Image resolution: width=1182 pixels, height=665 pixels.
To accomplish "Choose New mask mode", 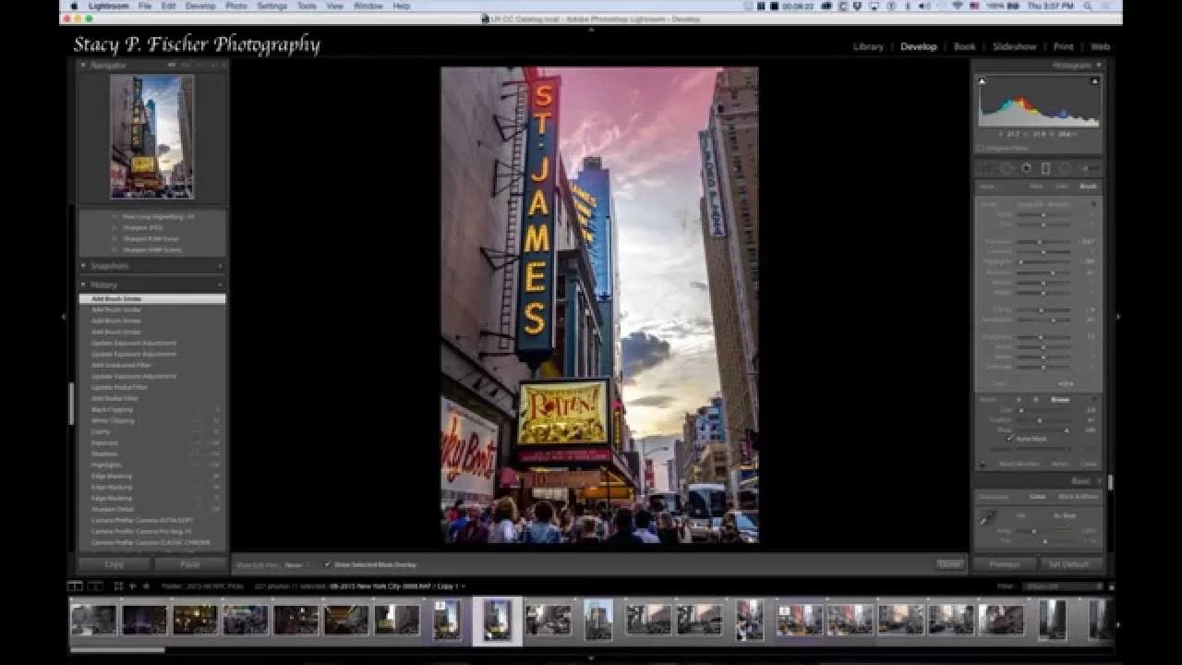I will click(x=1036, y=186).
